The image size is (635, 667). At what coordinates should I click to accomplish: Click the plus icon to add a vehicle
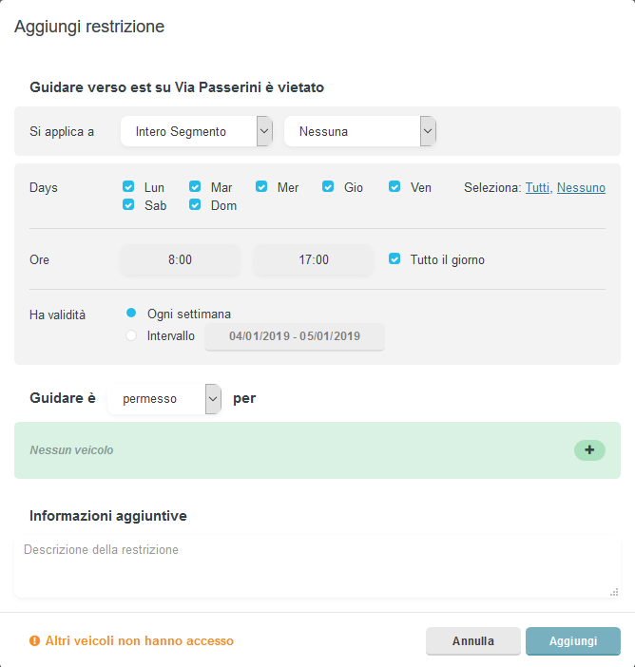click(589, 450)
